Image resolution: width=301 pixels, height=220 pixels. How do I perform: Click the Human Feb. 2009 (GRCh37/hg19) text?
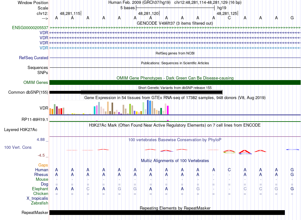pos(139,3)
